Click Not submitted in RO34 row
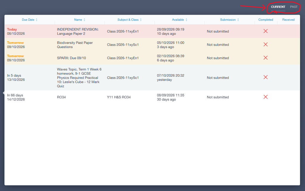The image size is (305, 191). (x=218, y=97)
